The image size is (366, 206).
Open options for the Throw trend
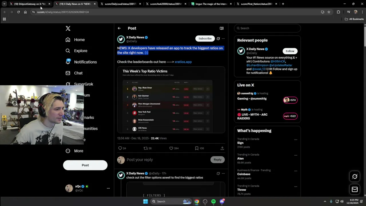pos(296,187)
